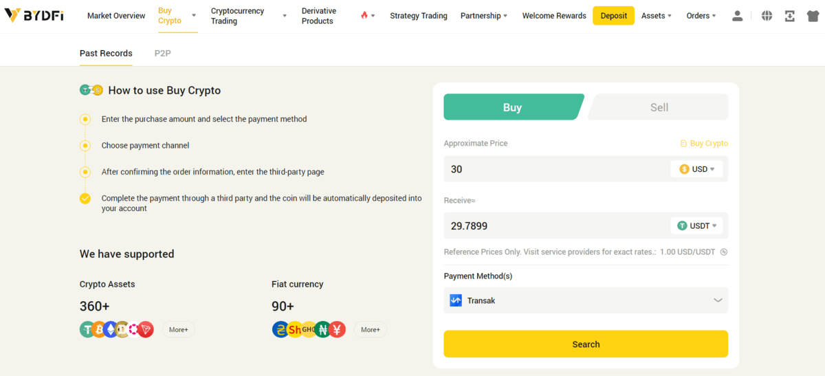Click the Deposit button
Image resolution: width=825 pixels, height=376 pixels.
613,16
